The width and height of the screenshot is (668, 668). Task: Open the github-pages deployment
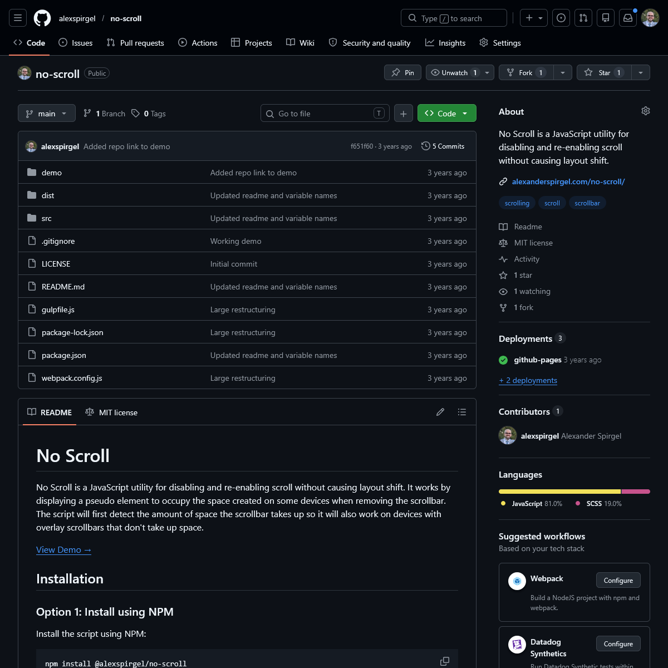click(x=538, y=360)
